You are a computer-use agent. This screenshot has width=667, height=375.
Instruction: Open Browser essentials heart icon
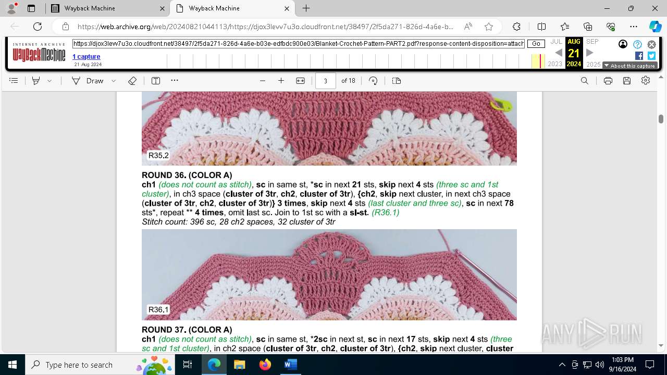click(x=611, y=27)
